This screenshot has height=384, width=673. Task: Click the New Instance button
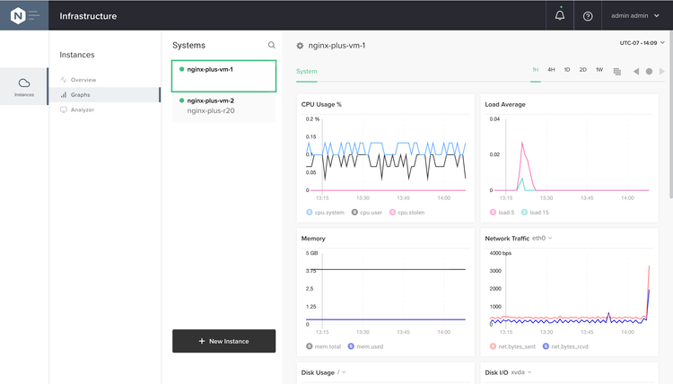[x=223, y=341]
